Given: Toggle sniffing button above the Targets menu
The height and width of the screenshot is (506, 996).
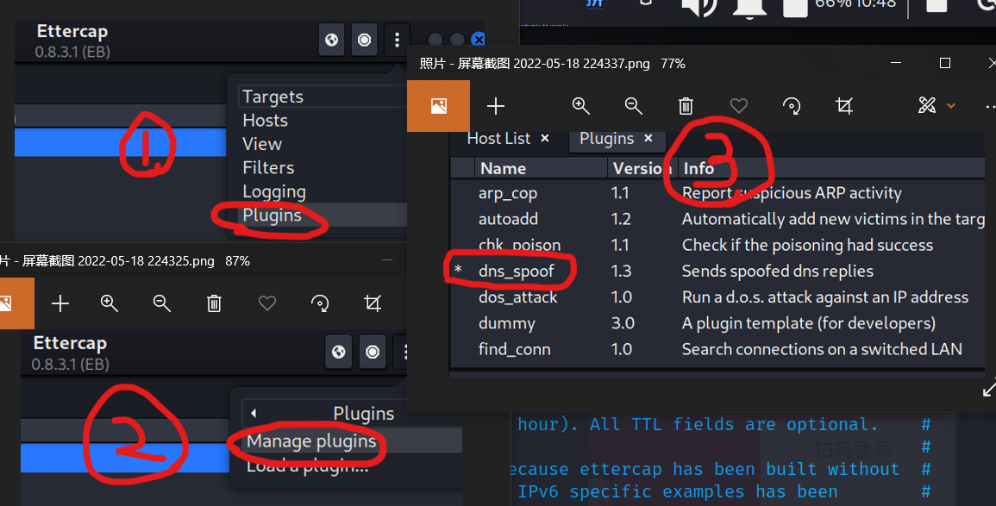Looking at the screenshot, I should [x=365, y=40].
